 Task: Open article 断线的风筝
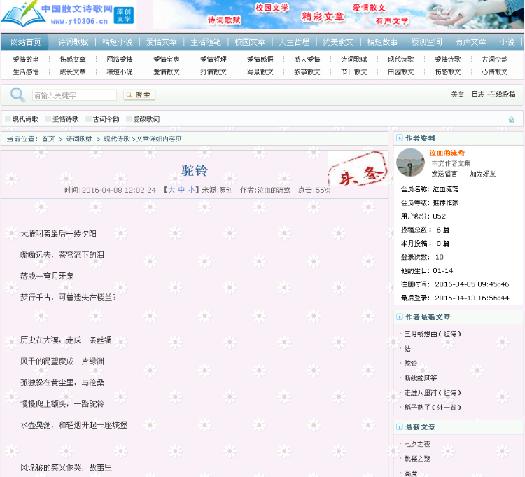[x=421, y=378]
